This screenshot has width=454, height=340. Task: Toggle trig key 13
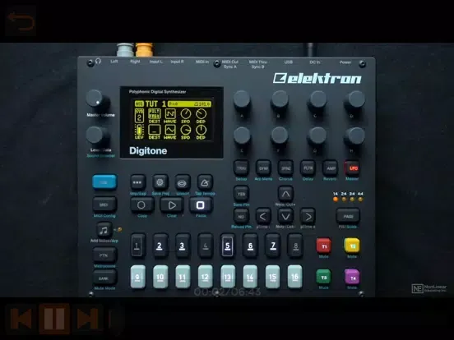tap(228, 277)
